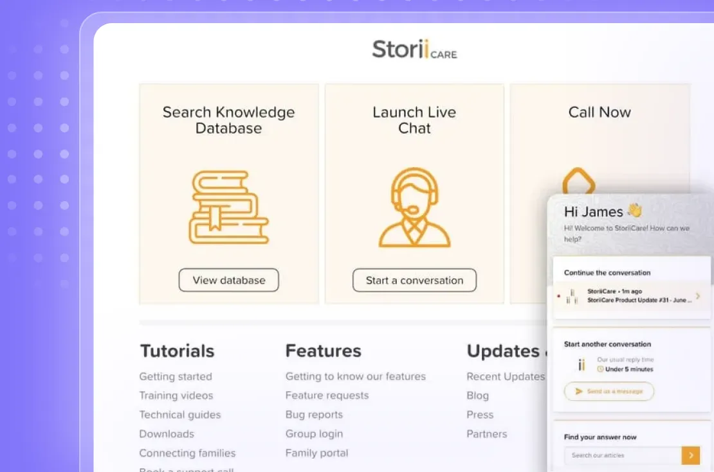Click the Start a conversation button
This screenshot has height=472, width=714.
coord(414,280)
